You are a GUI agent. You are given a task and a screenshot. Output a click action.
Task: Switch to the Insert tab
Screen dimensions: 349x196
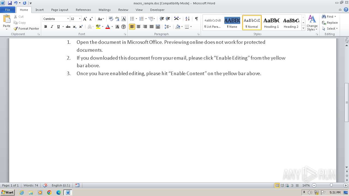(x=40, y=10)
